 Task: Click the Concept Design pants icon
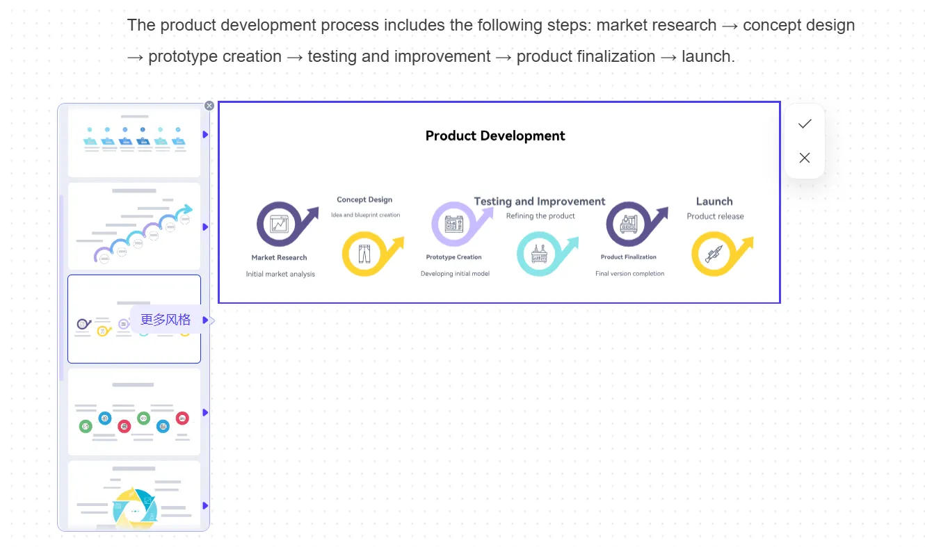tap(364, 254)
